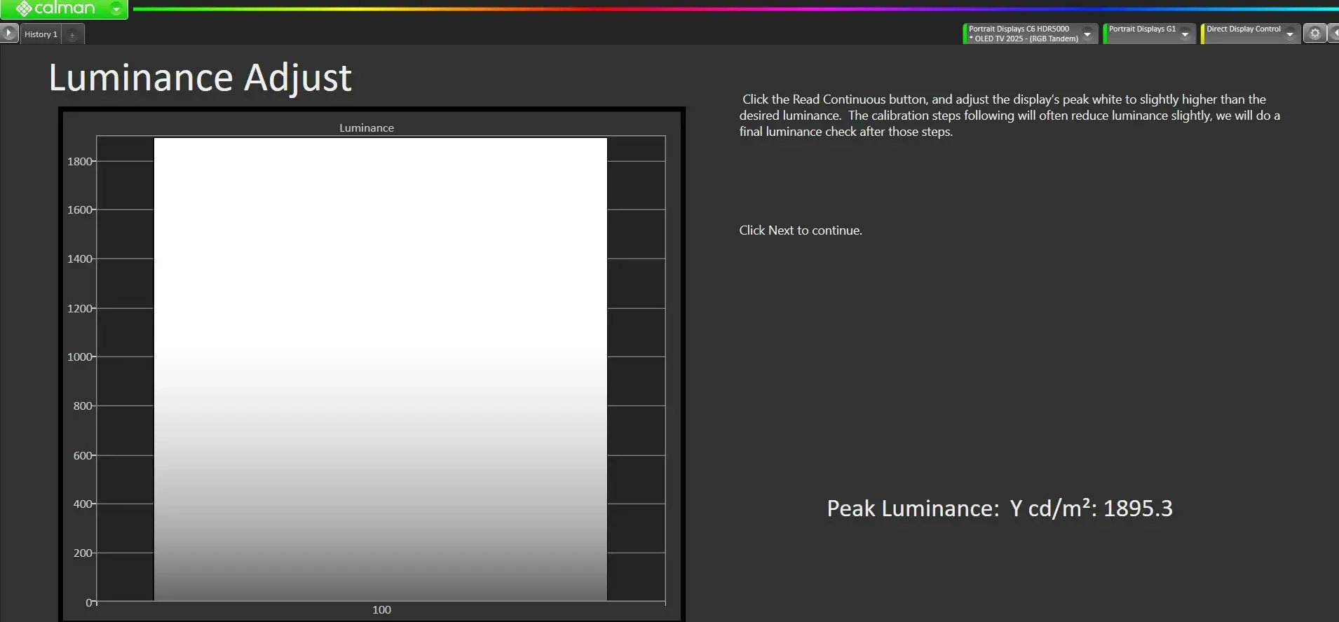Switch to the History 1 tab
The width and height of the screenshot is (1339, 622).
(41, 34)
